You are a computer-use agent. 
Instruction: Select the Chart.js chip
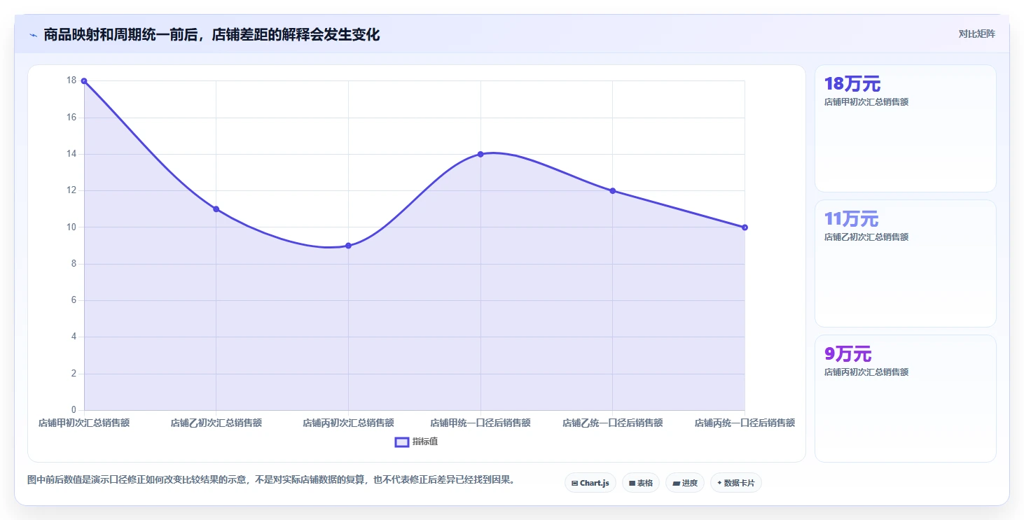(590, 483)
